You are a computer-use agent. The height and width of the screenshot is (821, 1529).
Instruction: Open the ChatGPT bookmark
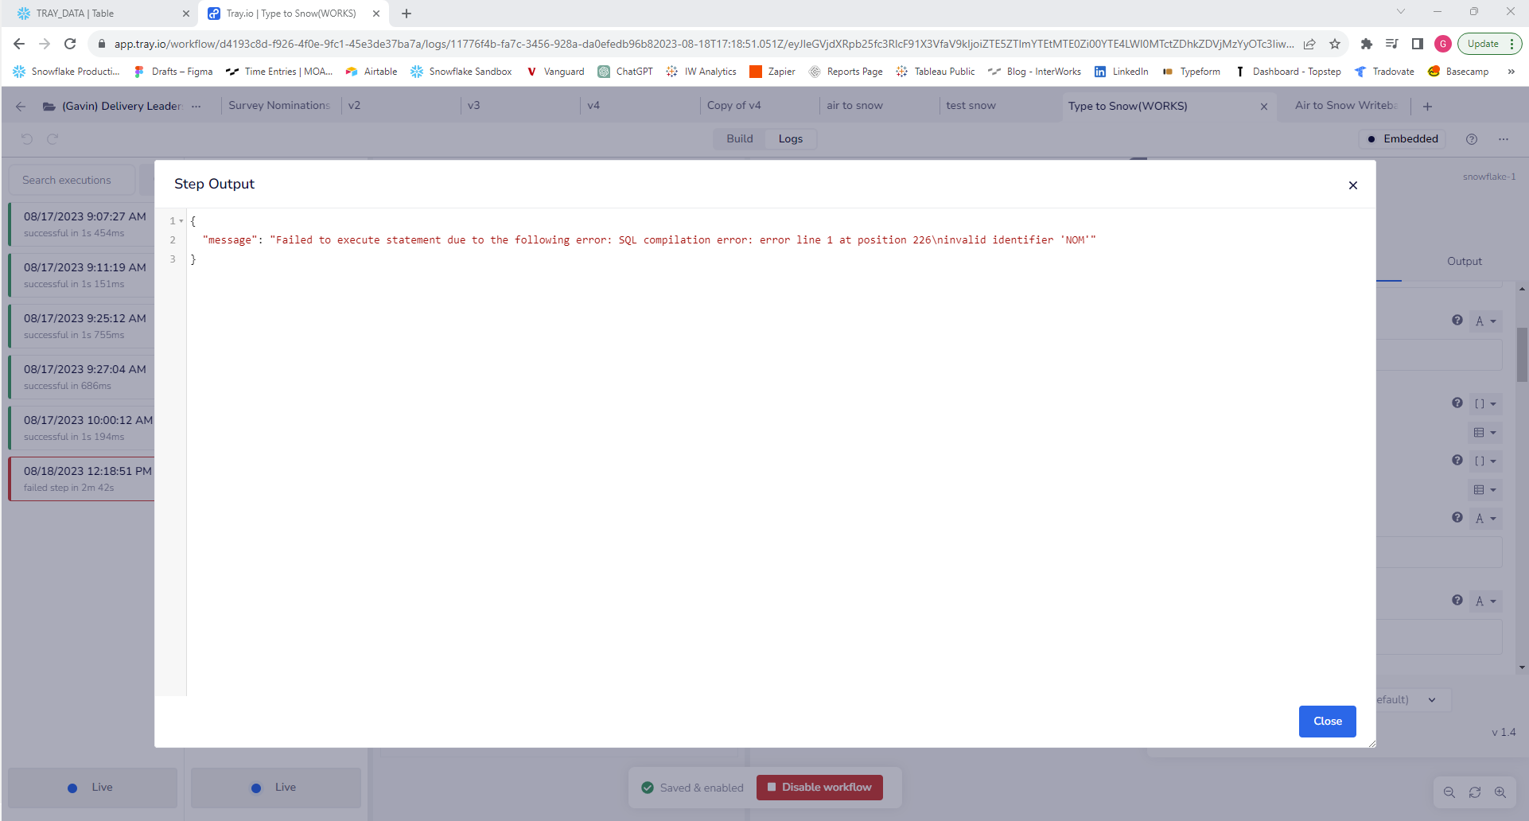(625, 72)
